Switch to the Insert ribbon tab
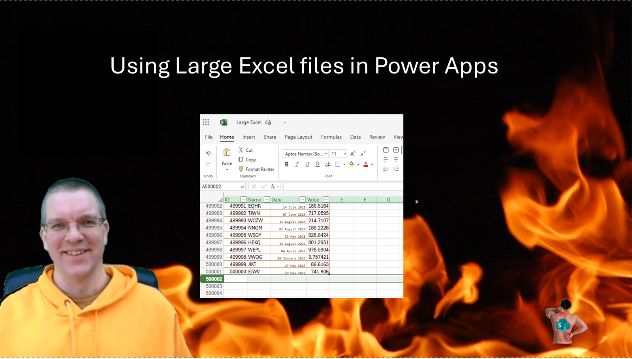Image resolution: width=632 pixels, height=359 pixels. [248, 137]
